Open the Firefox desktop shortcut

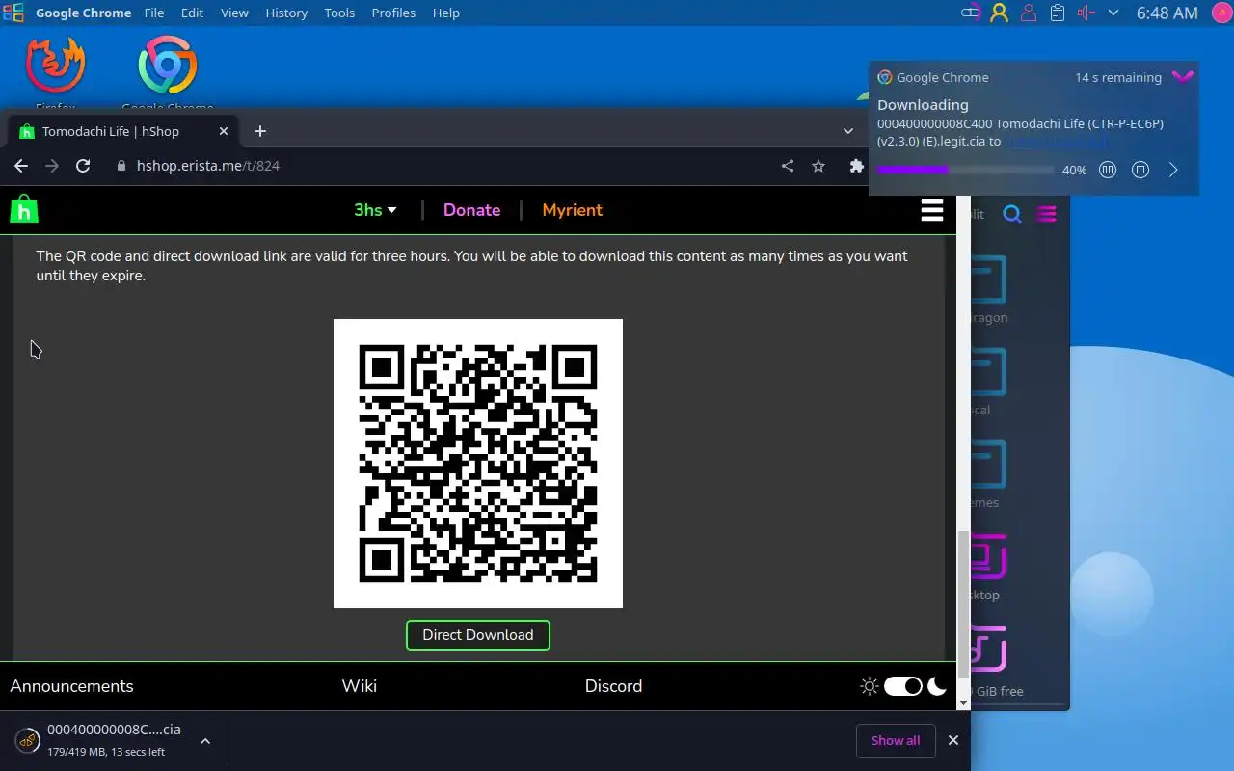coord(56,73)
